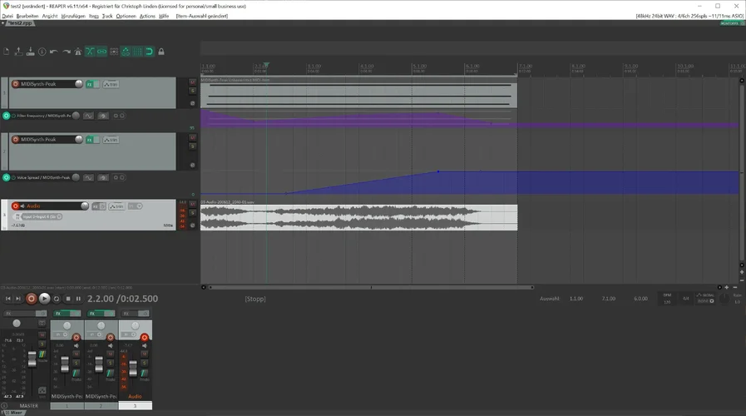Open the Actions menu
The height and width of the screenshot is (416, 746).
coord(147,16)
